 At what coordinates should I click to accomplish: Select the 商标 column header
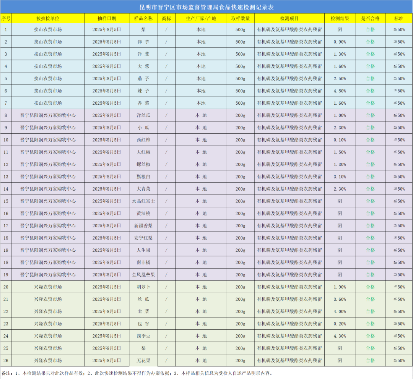coord(166,18)
